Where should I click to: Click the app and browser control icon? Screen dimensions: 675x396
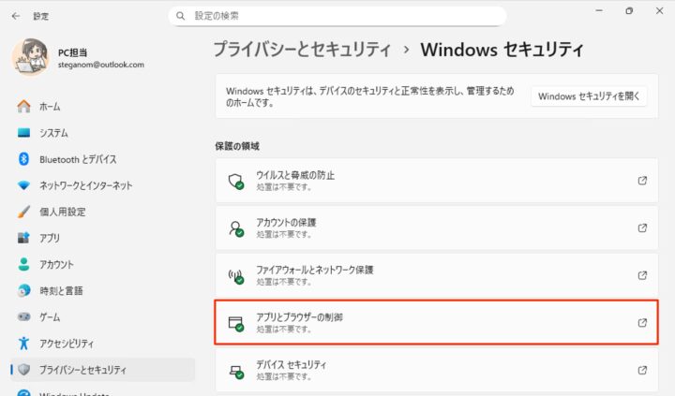click(236, 323)
